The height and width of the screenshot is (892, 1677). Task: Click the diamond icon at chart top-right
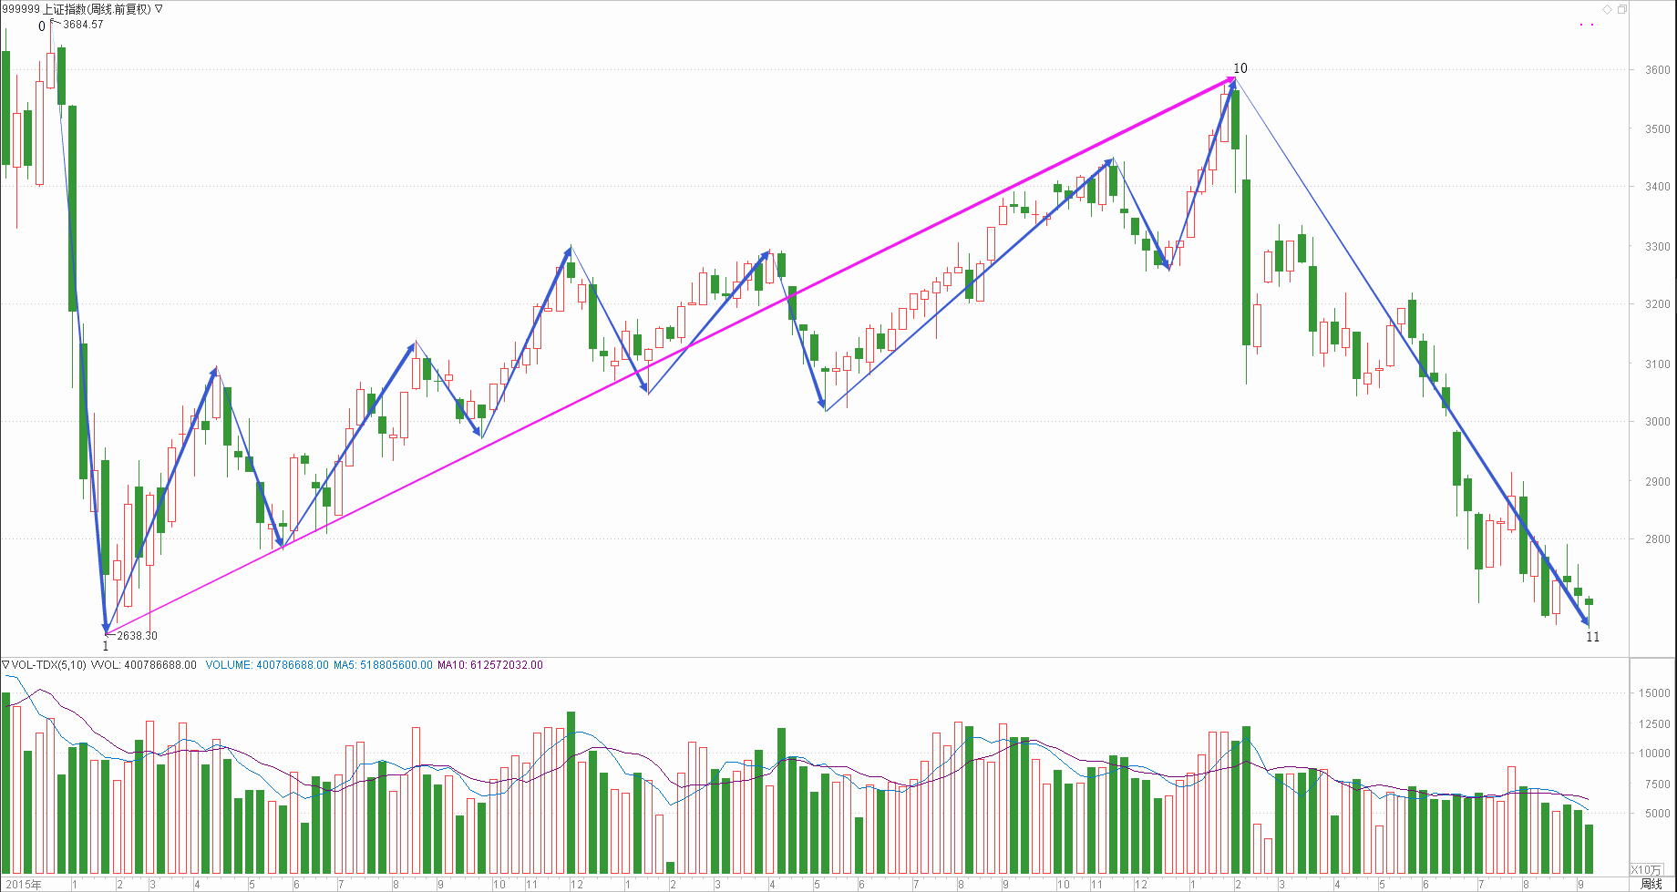tap(1608, 10)
